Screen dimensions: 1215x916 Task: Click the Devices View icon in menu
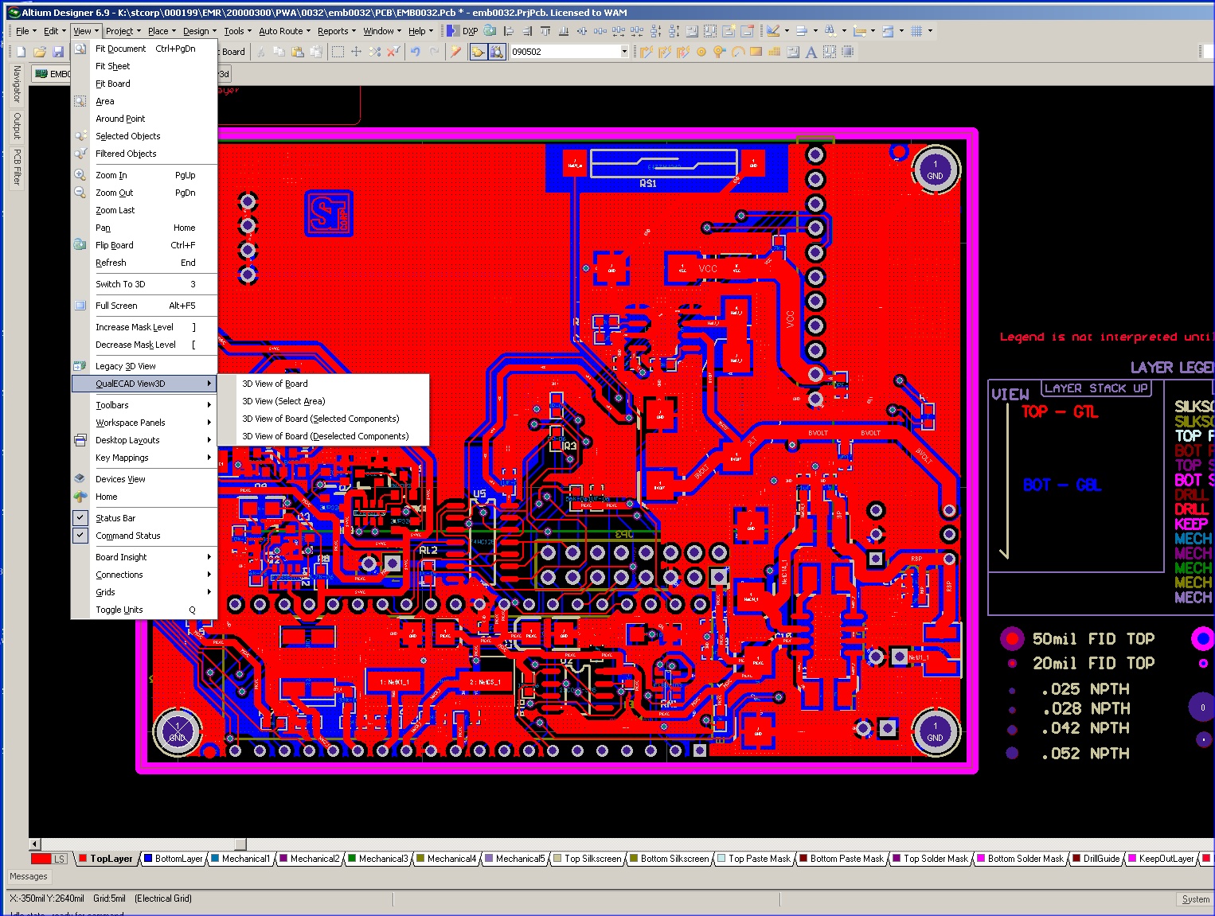point(80,479)
